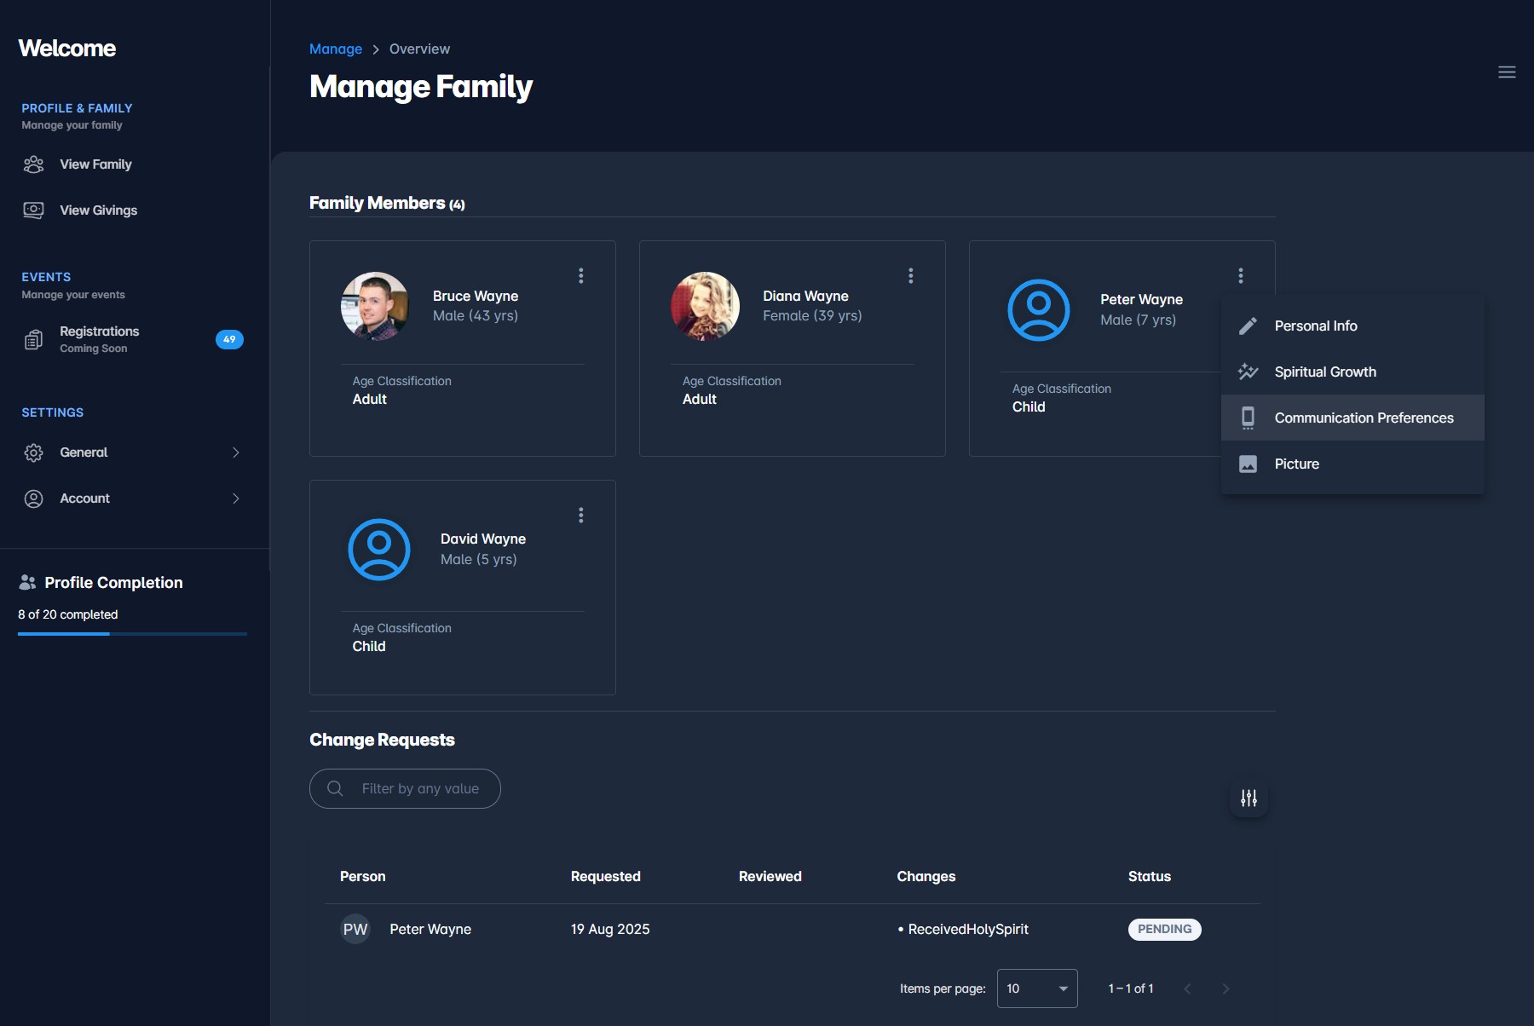Click the Account settings icon
1534x1026 pixels.
pos(34,499)
